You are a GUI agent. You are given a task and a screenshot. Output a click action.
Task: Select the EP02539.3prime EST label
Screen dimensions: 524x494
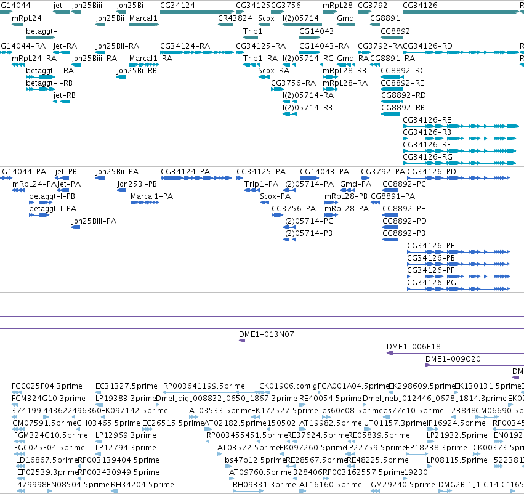tap(47, 472)
